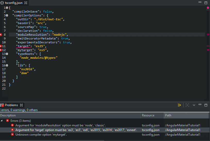
Task: Sort problems by the Resource column header
Action: 148,115
